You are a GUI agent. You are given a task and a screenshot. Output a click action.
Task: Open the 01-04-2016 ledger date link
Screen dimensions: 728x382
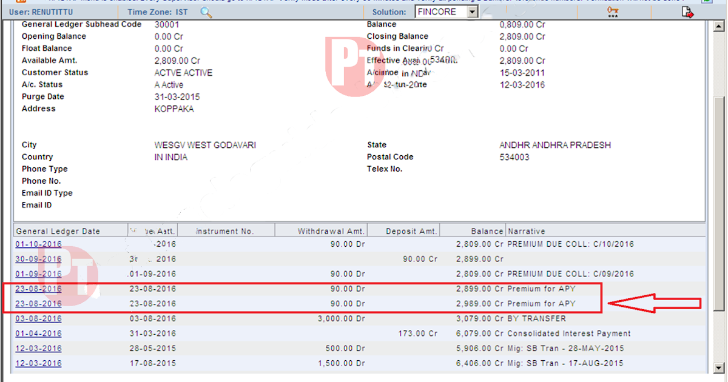(x=39, y=333)
